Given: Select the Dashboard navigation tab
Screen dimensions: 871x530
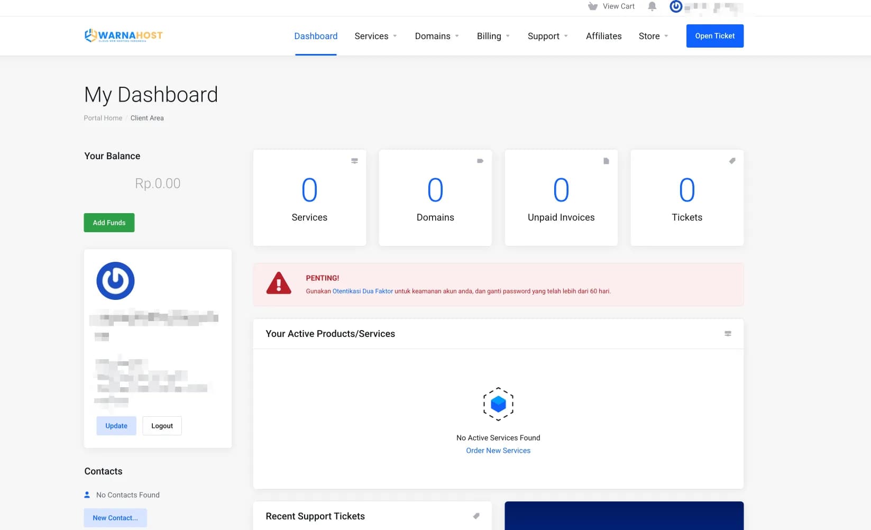Looking at the screenshot, I should 316,36.
